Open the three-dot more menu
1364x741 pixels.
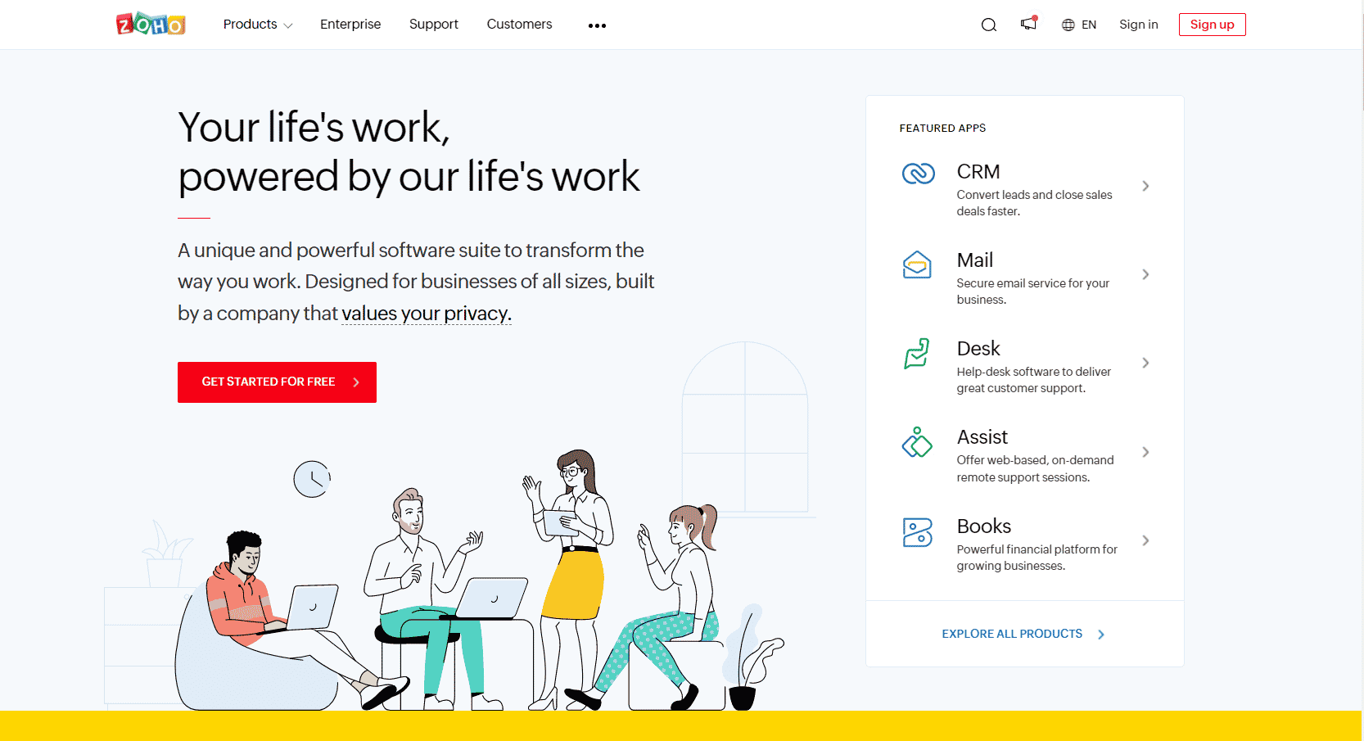coord(598,25)
